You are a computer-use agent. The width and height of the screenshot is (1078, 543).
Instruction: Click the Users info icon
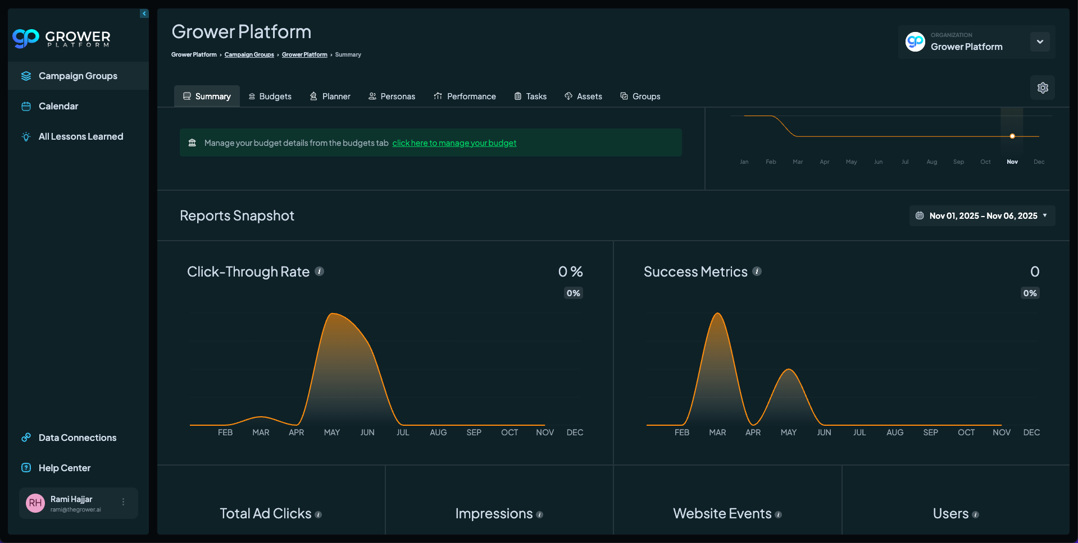point(976,514)
